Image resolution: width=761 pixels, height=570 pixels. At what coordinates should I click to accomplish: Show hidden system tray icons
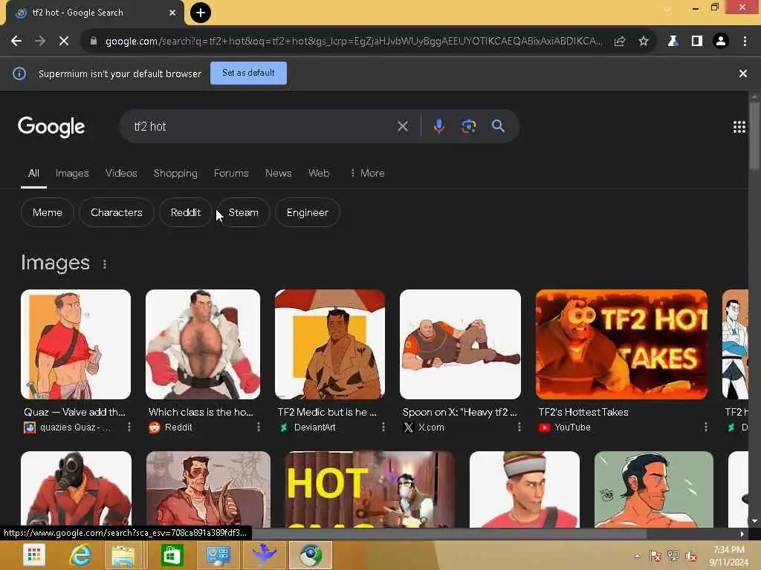tap(637, 556)
